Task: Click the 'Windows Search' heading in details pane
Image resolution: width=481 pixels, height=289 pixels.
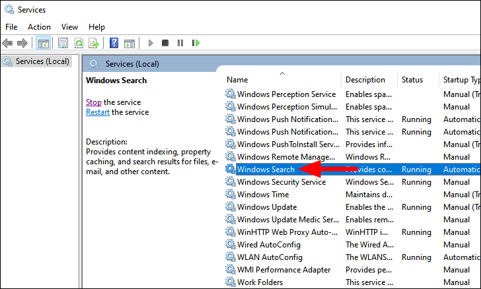Action: tap(116, 80)
